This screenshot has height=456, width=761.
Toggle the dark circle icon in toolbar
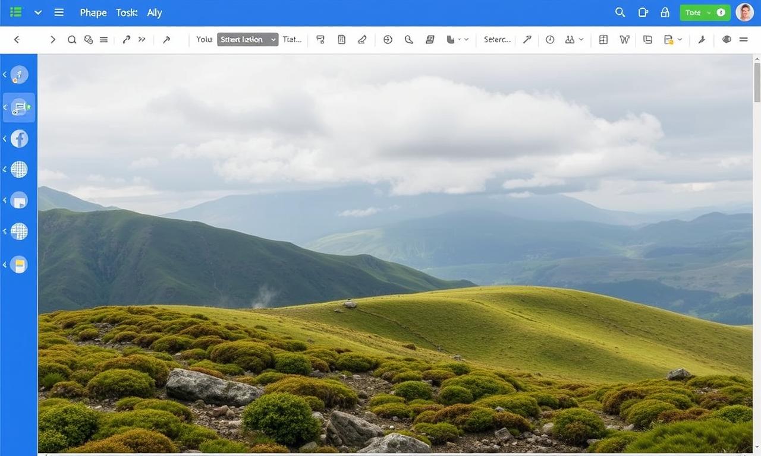(x=727, y=40)
